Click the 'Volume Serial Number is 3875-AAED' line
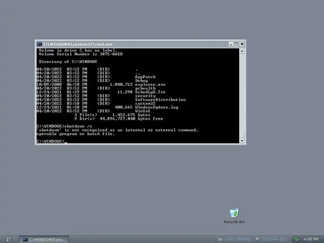This screenshot has height=243, width=324. pos(81,54)
